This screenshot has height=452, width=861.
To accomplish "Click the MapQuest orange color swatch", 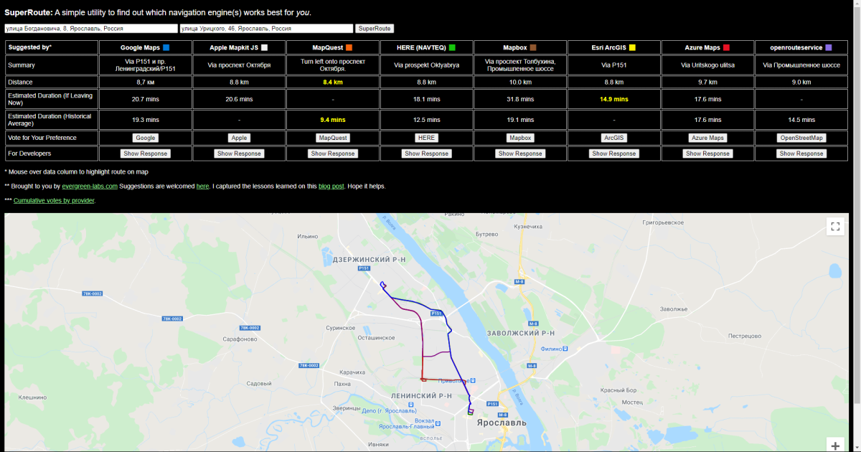I will [349, 47].
